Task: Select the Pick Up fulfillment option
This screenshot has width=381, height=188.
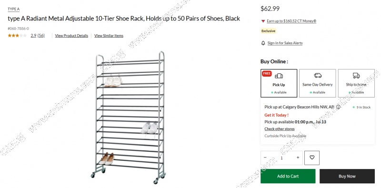Action: tap(279, 83)
